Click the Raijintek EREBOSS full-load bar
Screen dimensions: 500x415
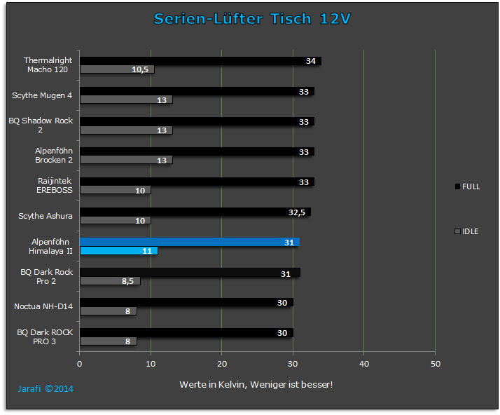(x=197, y=182)
